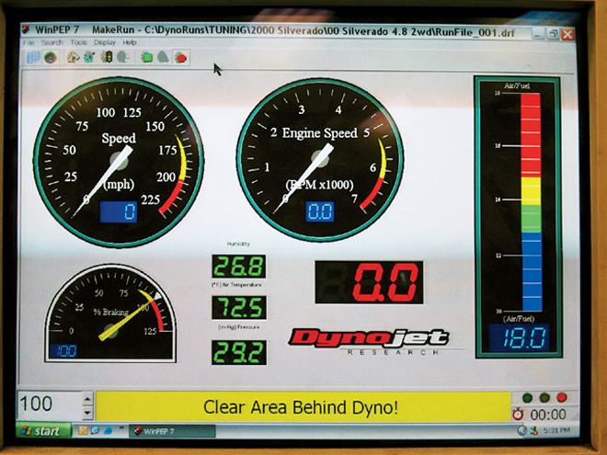Click the large red 0.0 display
This screenshot has height=455, width=607.
tap(370, 282)
